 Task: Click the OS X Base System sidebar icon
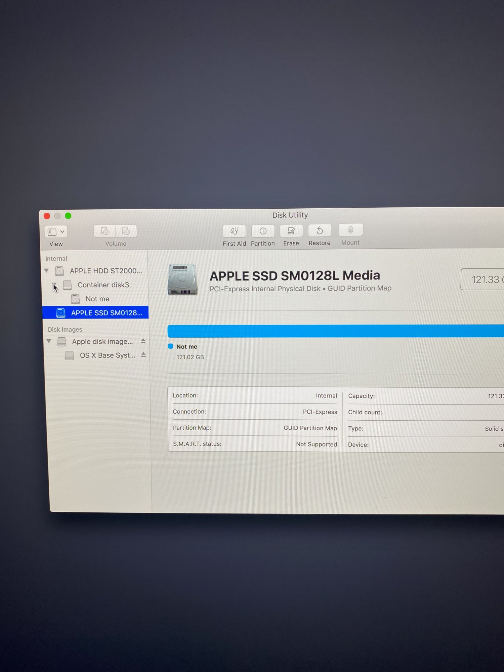point(70,355)
